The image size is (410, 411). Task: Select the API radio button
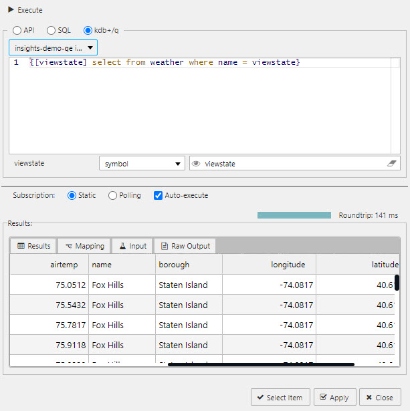point(17,30)
